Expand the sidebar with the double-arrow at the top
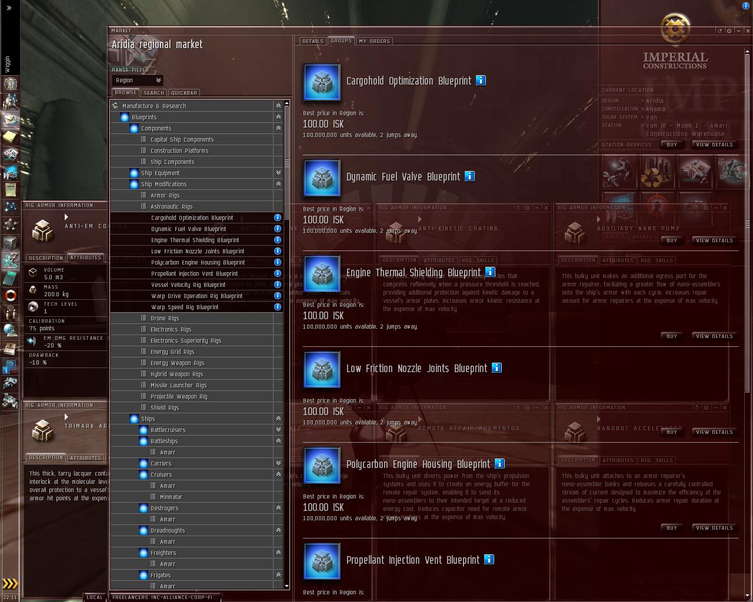Screen dimensions: 753x602 click(x=9, y=8)
